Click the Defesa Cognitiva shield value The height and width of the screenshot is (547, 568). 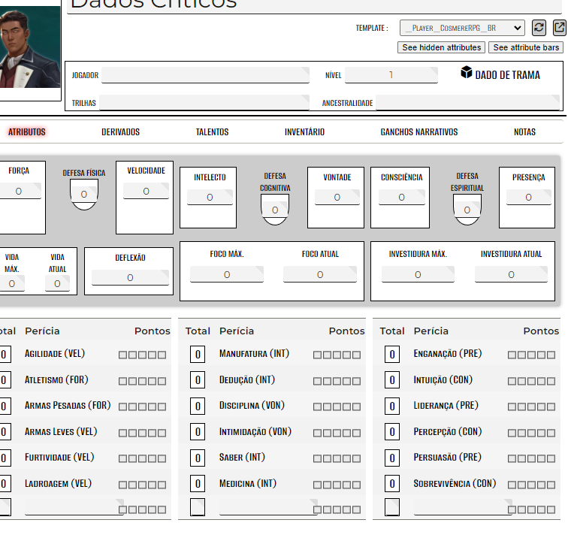click(275, 210)
